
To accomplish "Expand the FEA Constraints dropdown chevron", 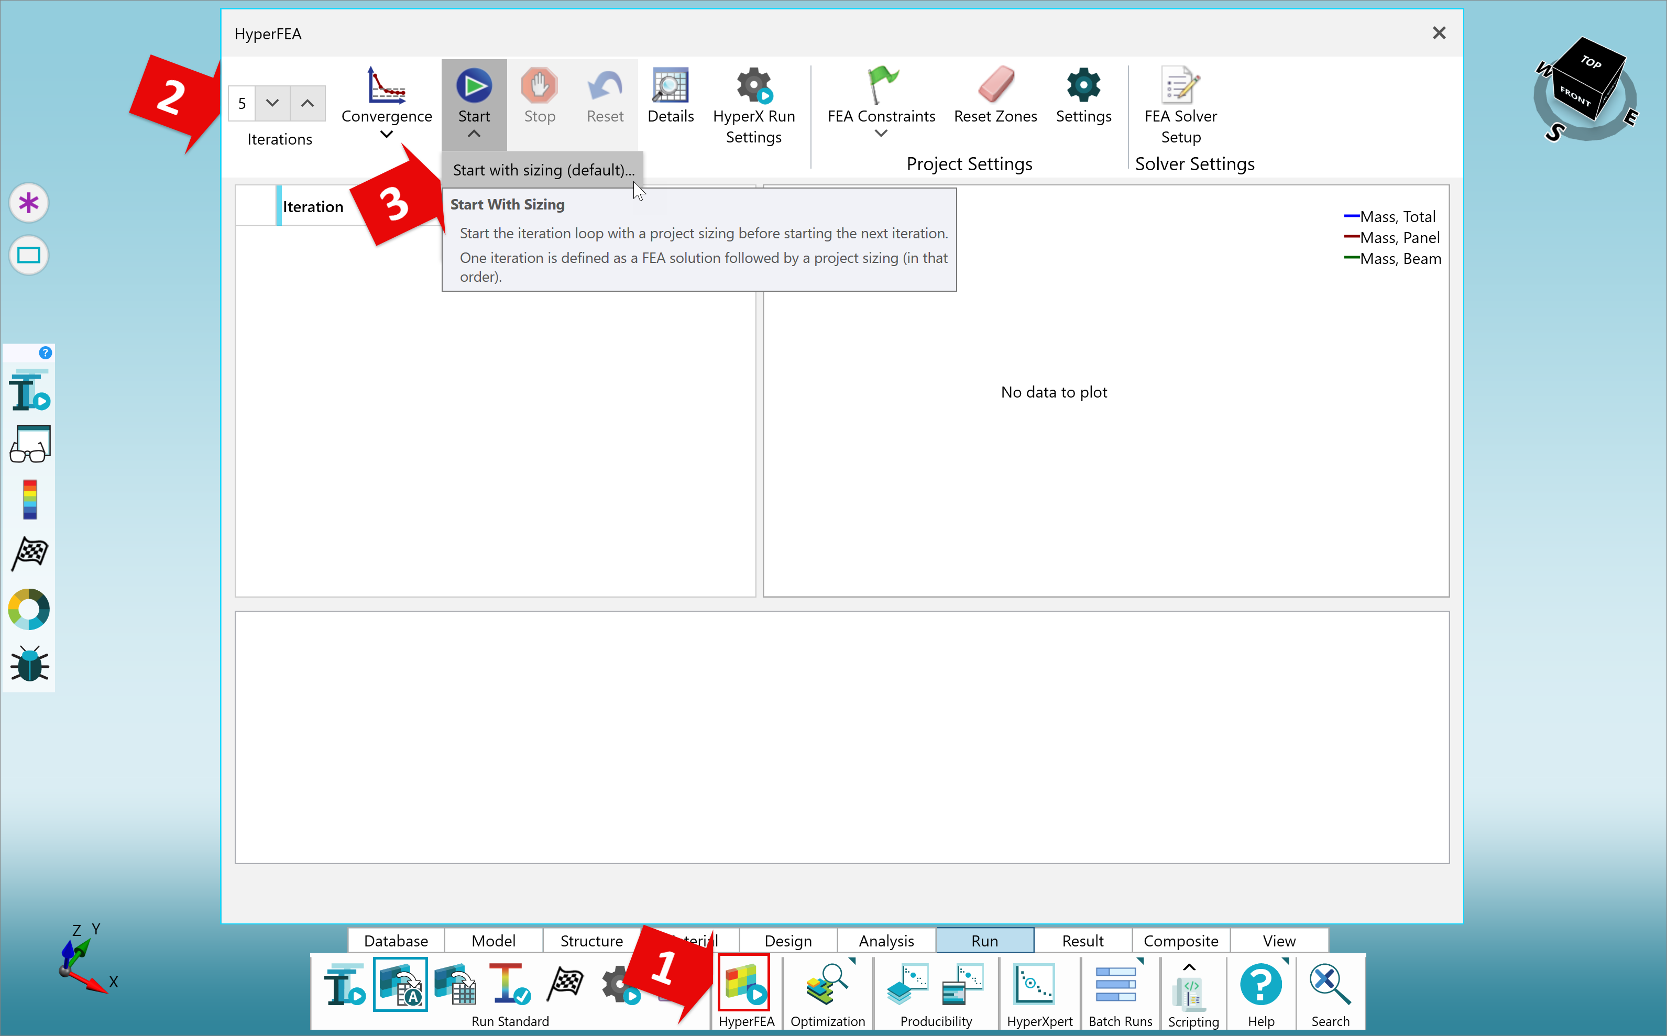I will point(881,134).
